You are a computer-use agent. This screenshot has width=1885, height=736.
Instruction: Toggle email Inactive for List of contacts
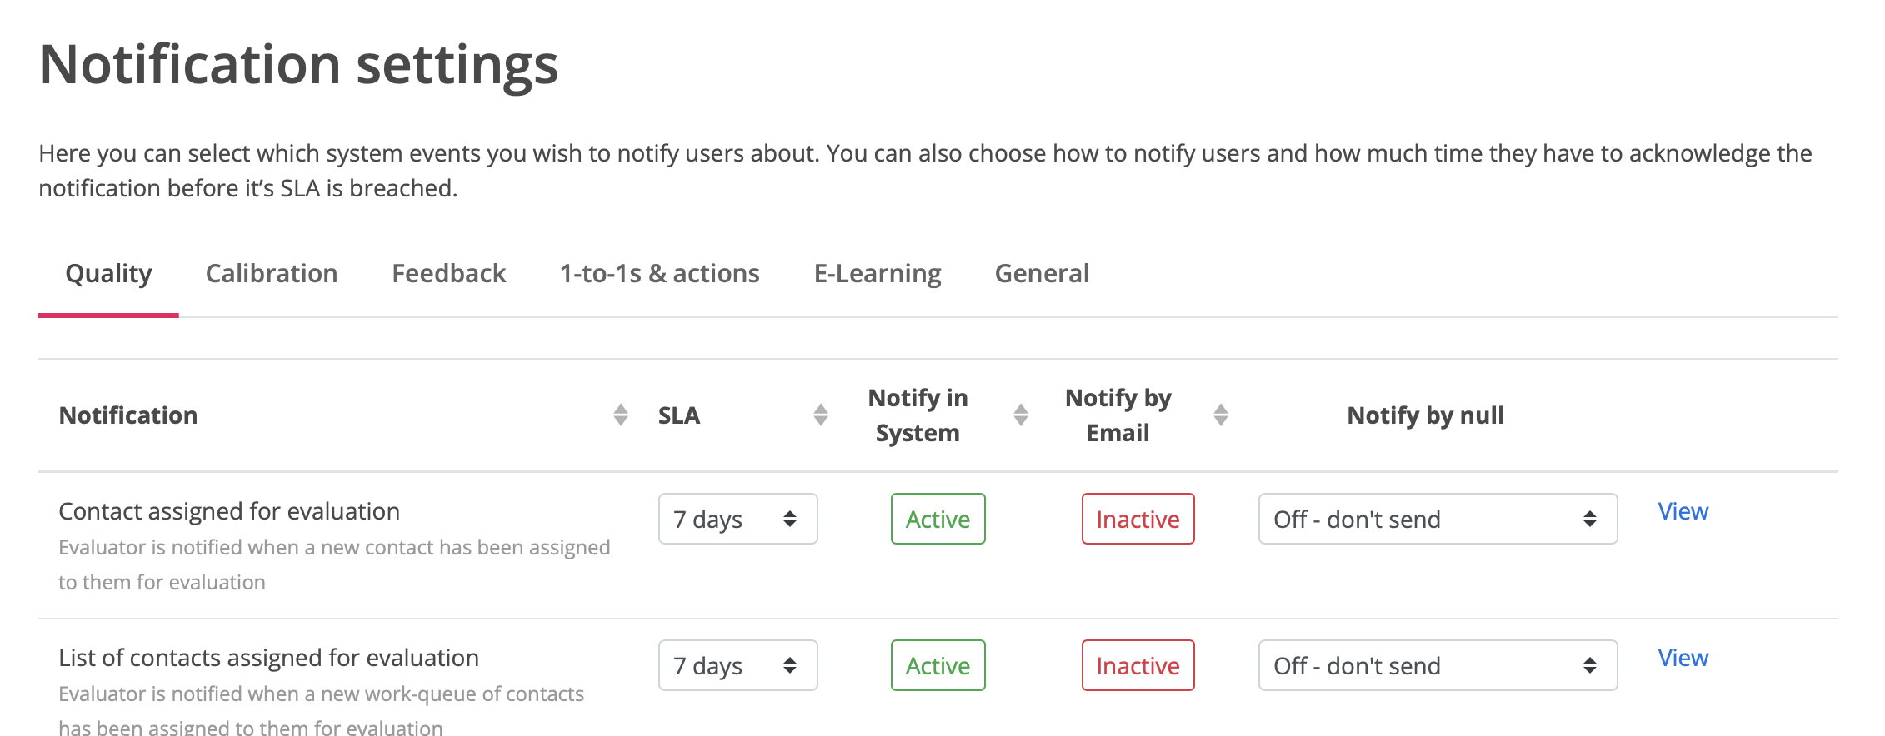coord(1137,665)
